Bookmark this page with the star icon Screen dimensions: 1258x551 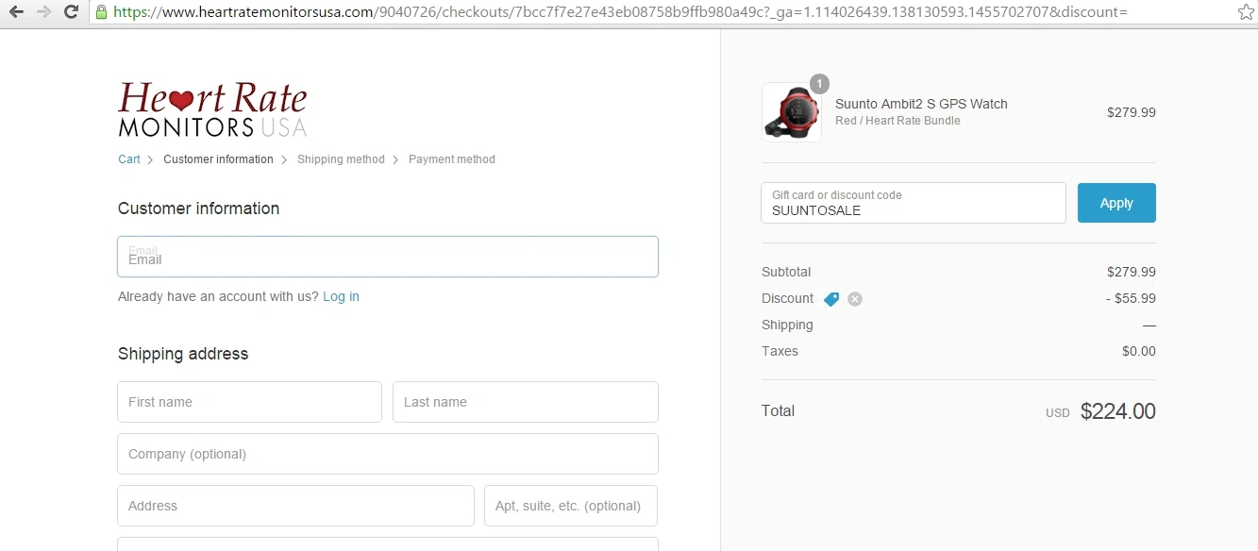point(1245,12)
